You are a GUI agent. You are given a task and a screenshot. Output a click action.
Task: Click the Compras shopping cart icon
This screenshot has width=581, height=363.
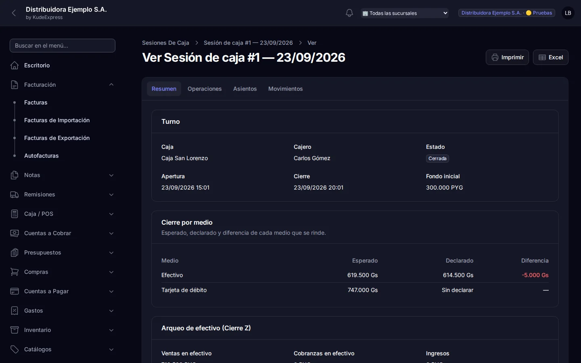point(15,272)
